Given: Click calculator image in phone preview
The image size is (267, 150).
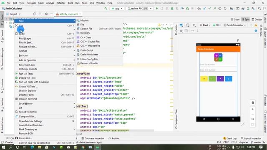Looking at the screenshot, I should pyautogui.click(x=218, y=57).
